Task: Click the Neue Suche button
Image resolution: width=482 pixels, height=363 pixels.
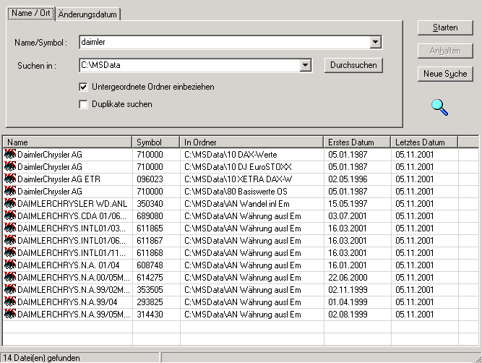Action: (445, 74)
